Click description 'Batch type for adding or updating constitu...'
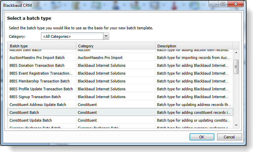The width and height of the screenshot is (253, 152). 194,120
